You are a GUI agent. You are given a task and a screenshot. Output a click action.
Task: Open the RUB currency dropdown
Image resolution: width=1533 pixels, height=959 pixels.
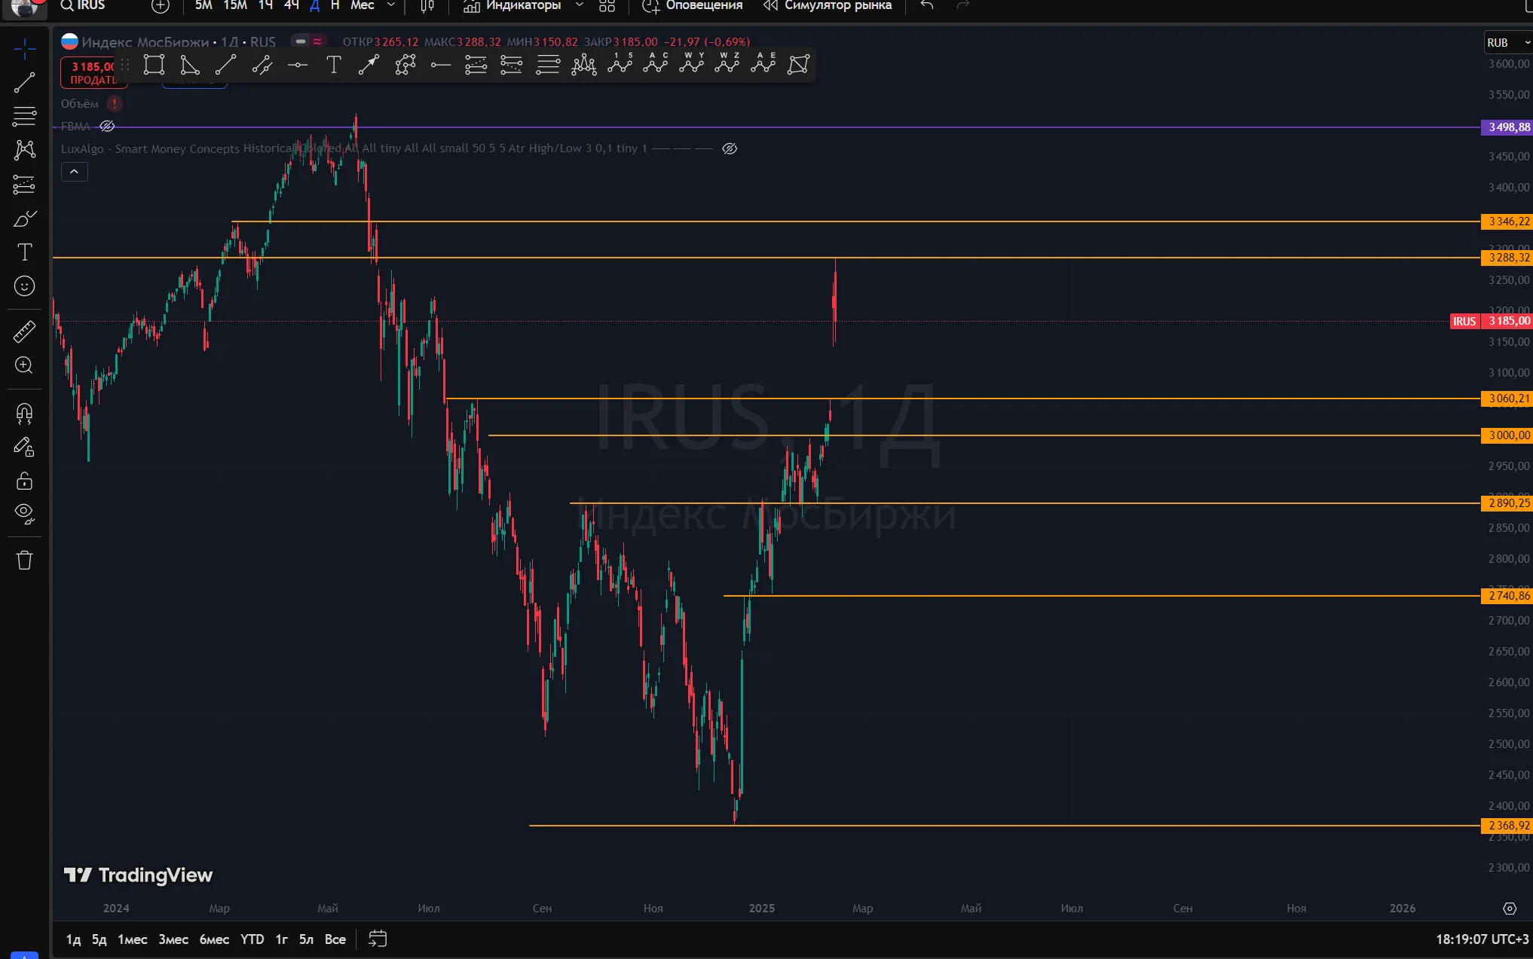tap(1508, 43)
